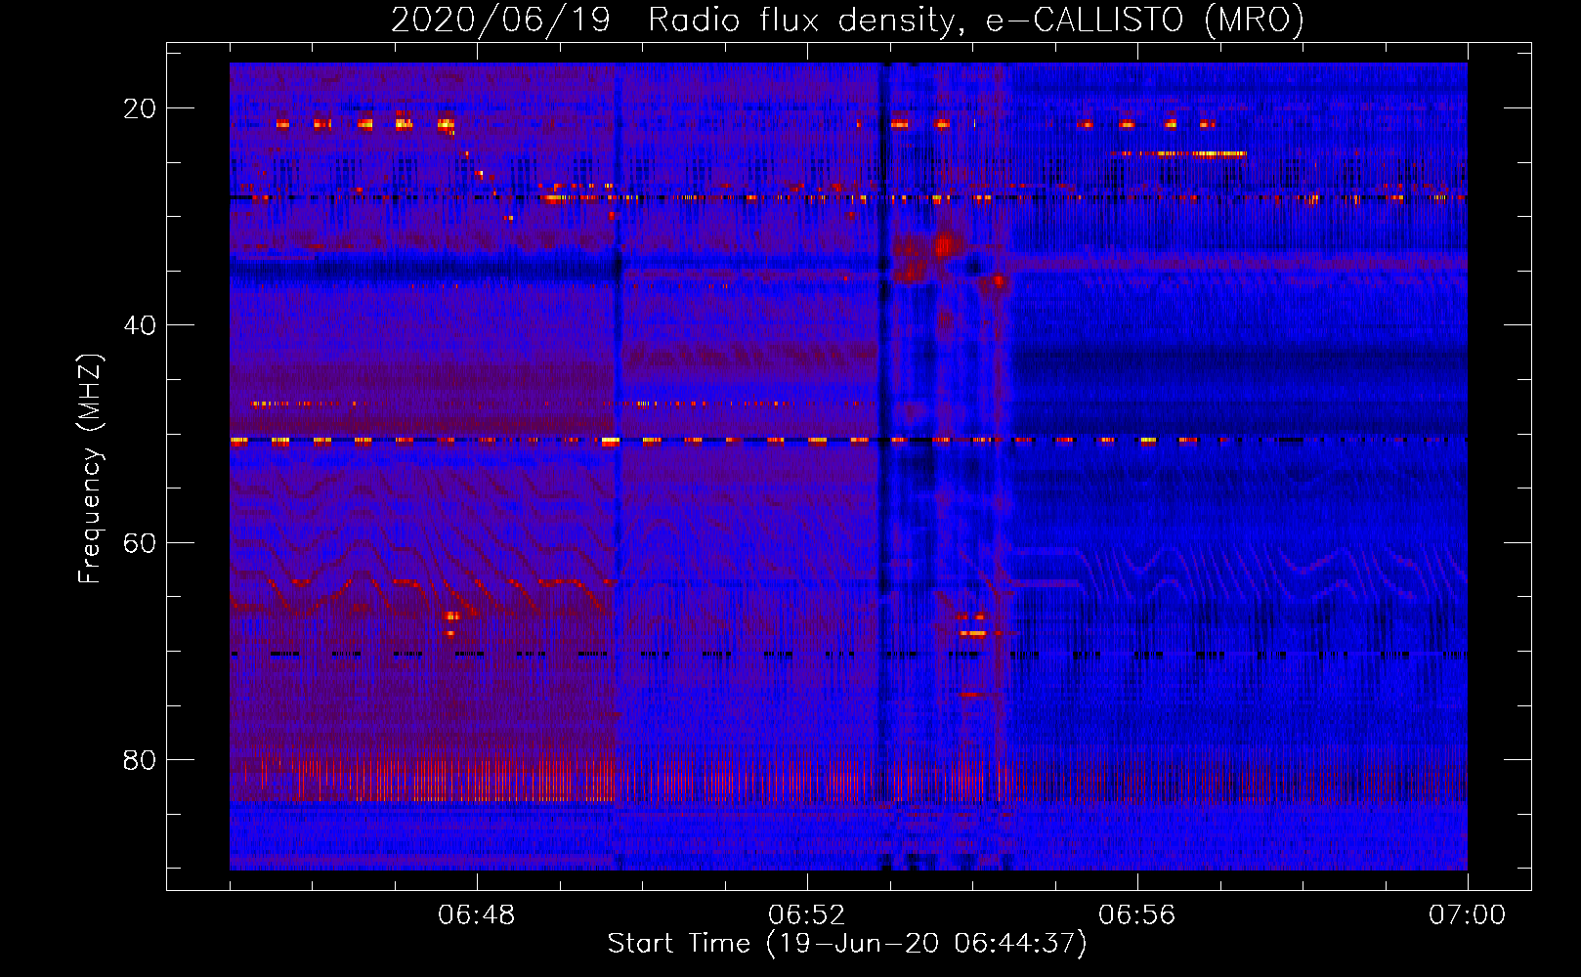
Task: Click the 20 MHz frequency tick label
Action: (140, 108)
